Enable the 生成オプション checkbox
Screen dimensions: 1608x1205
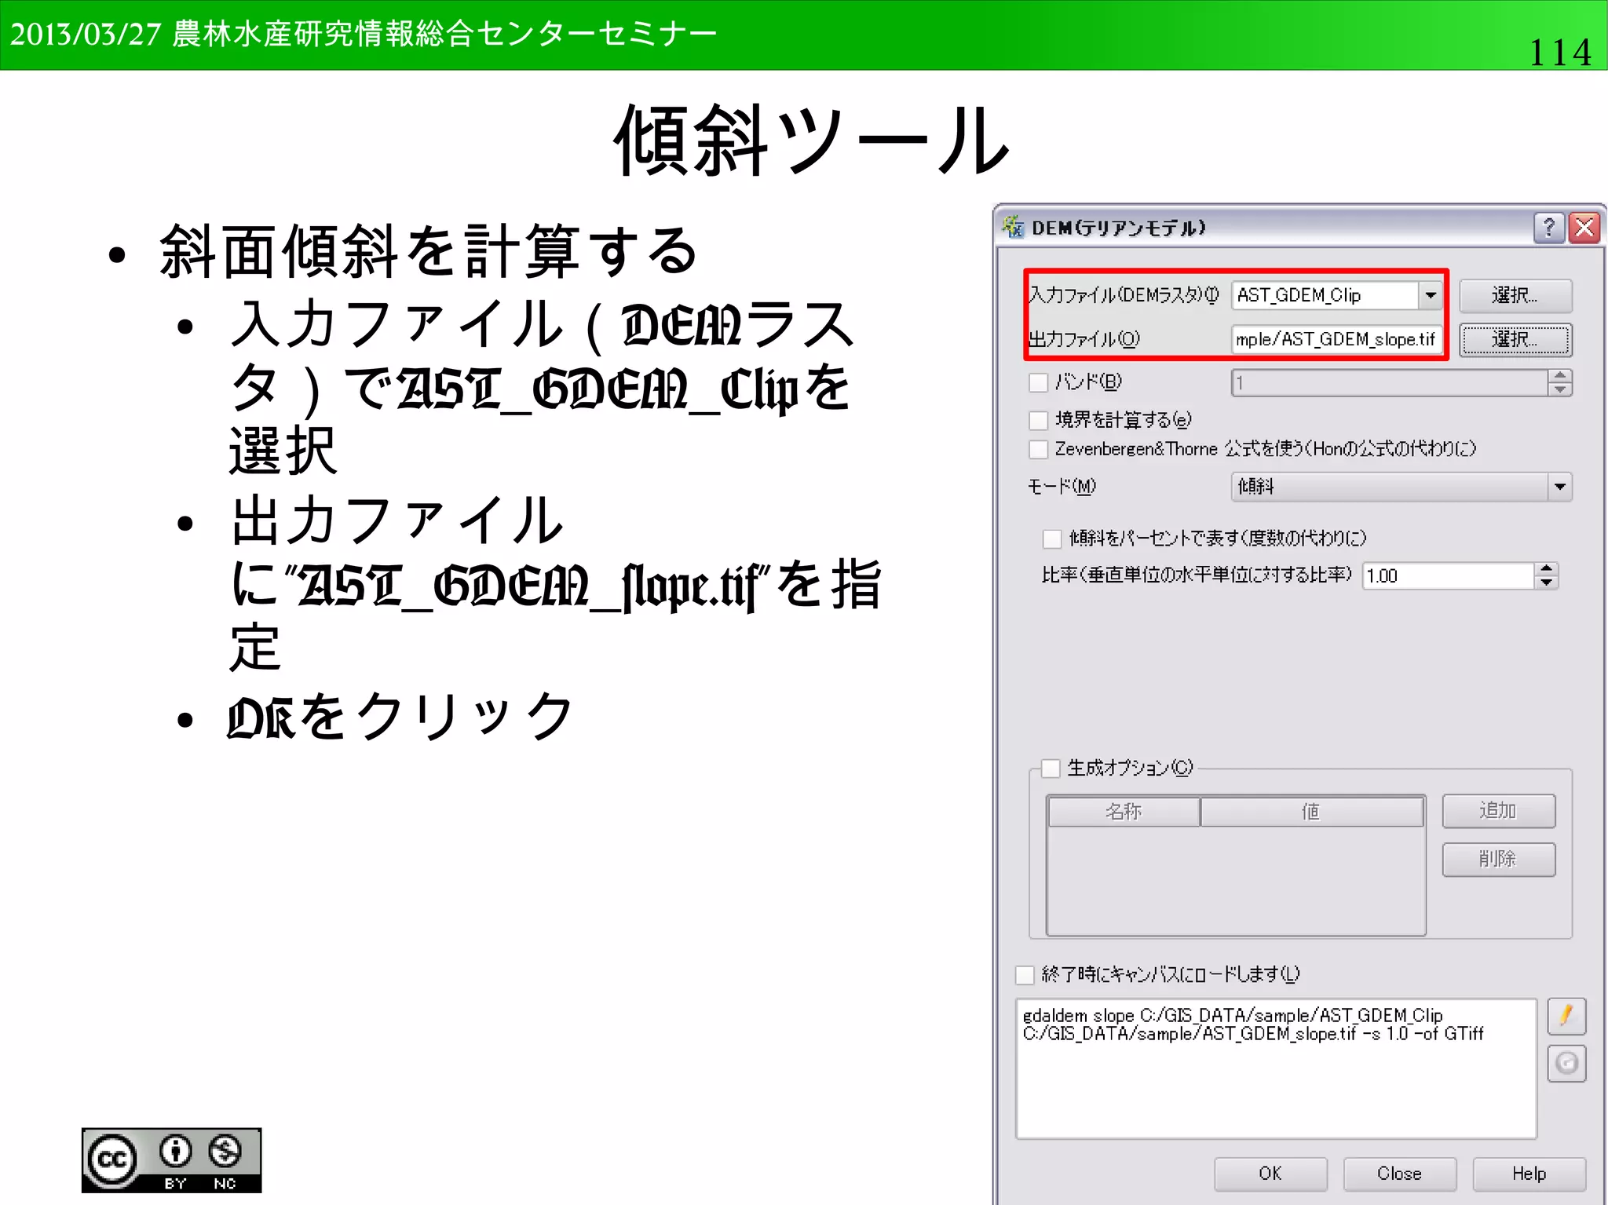click(x=1051, y=768)
